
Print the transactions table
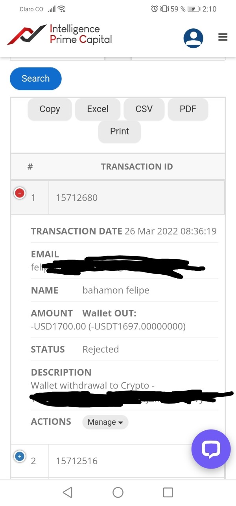click(x=120, y=131)
